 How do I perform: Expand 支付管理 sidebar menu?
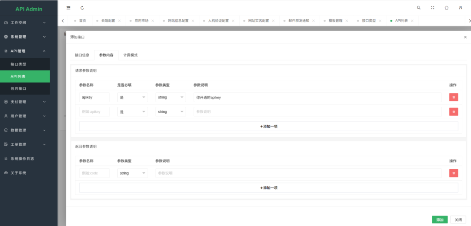[25, 102]
